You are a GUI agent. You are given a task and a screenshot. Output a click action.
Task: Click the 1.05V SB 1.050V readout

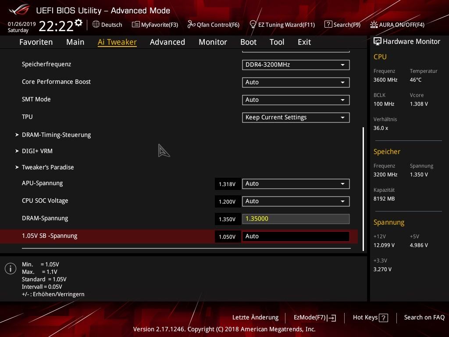point(228,237)
